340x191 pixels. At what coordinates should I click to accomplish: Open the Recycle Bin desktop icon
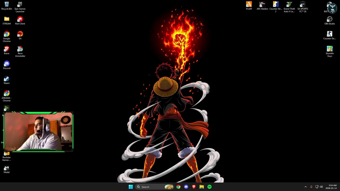tap(7, 6)
